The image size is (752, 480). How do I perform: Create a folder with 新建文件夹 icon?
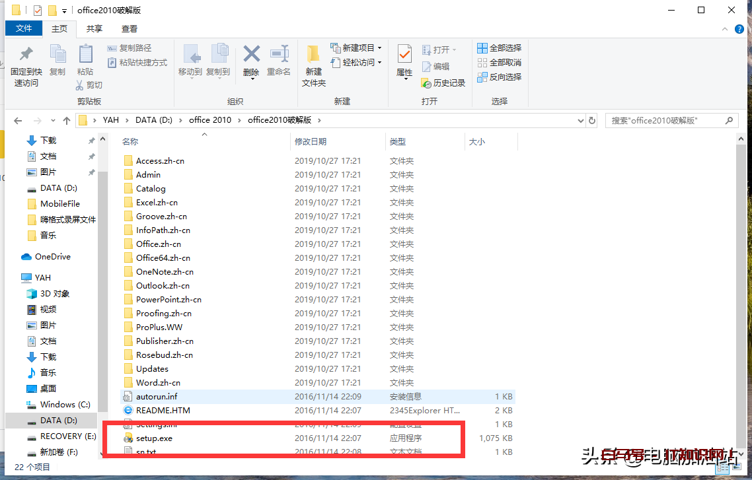tap(314, 54)
